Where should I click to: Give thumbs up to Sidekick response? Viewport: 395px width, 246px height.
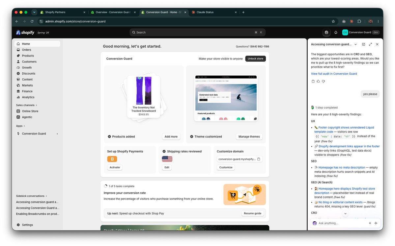pyautogui.click(x=318, y=82)
